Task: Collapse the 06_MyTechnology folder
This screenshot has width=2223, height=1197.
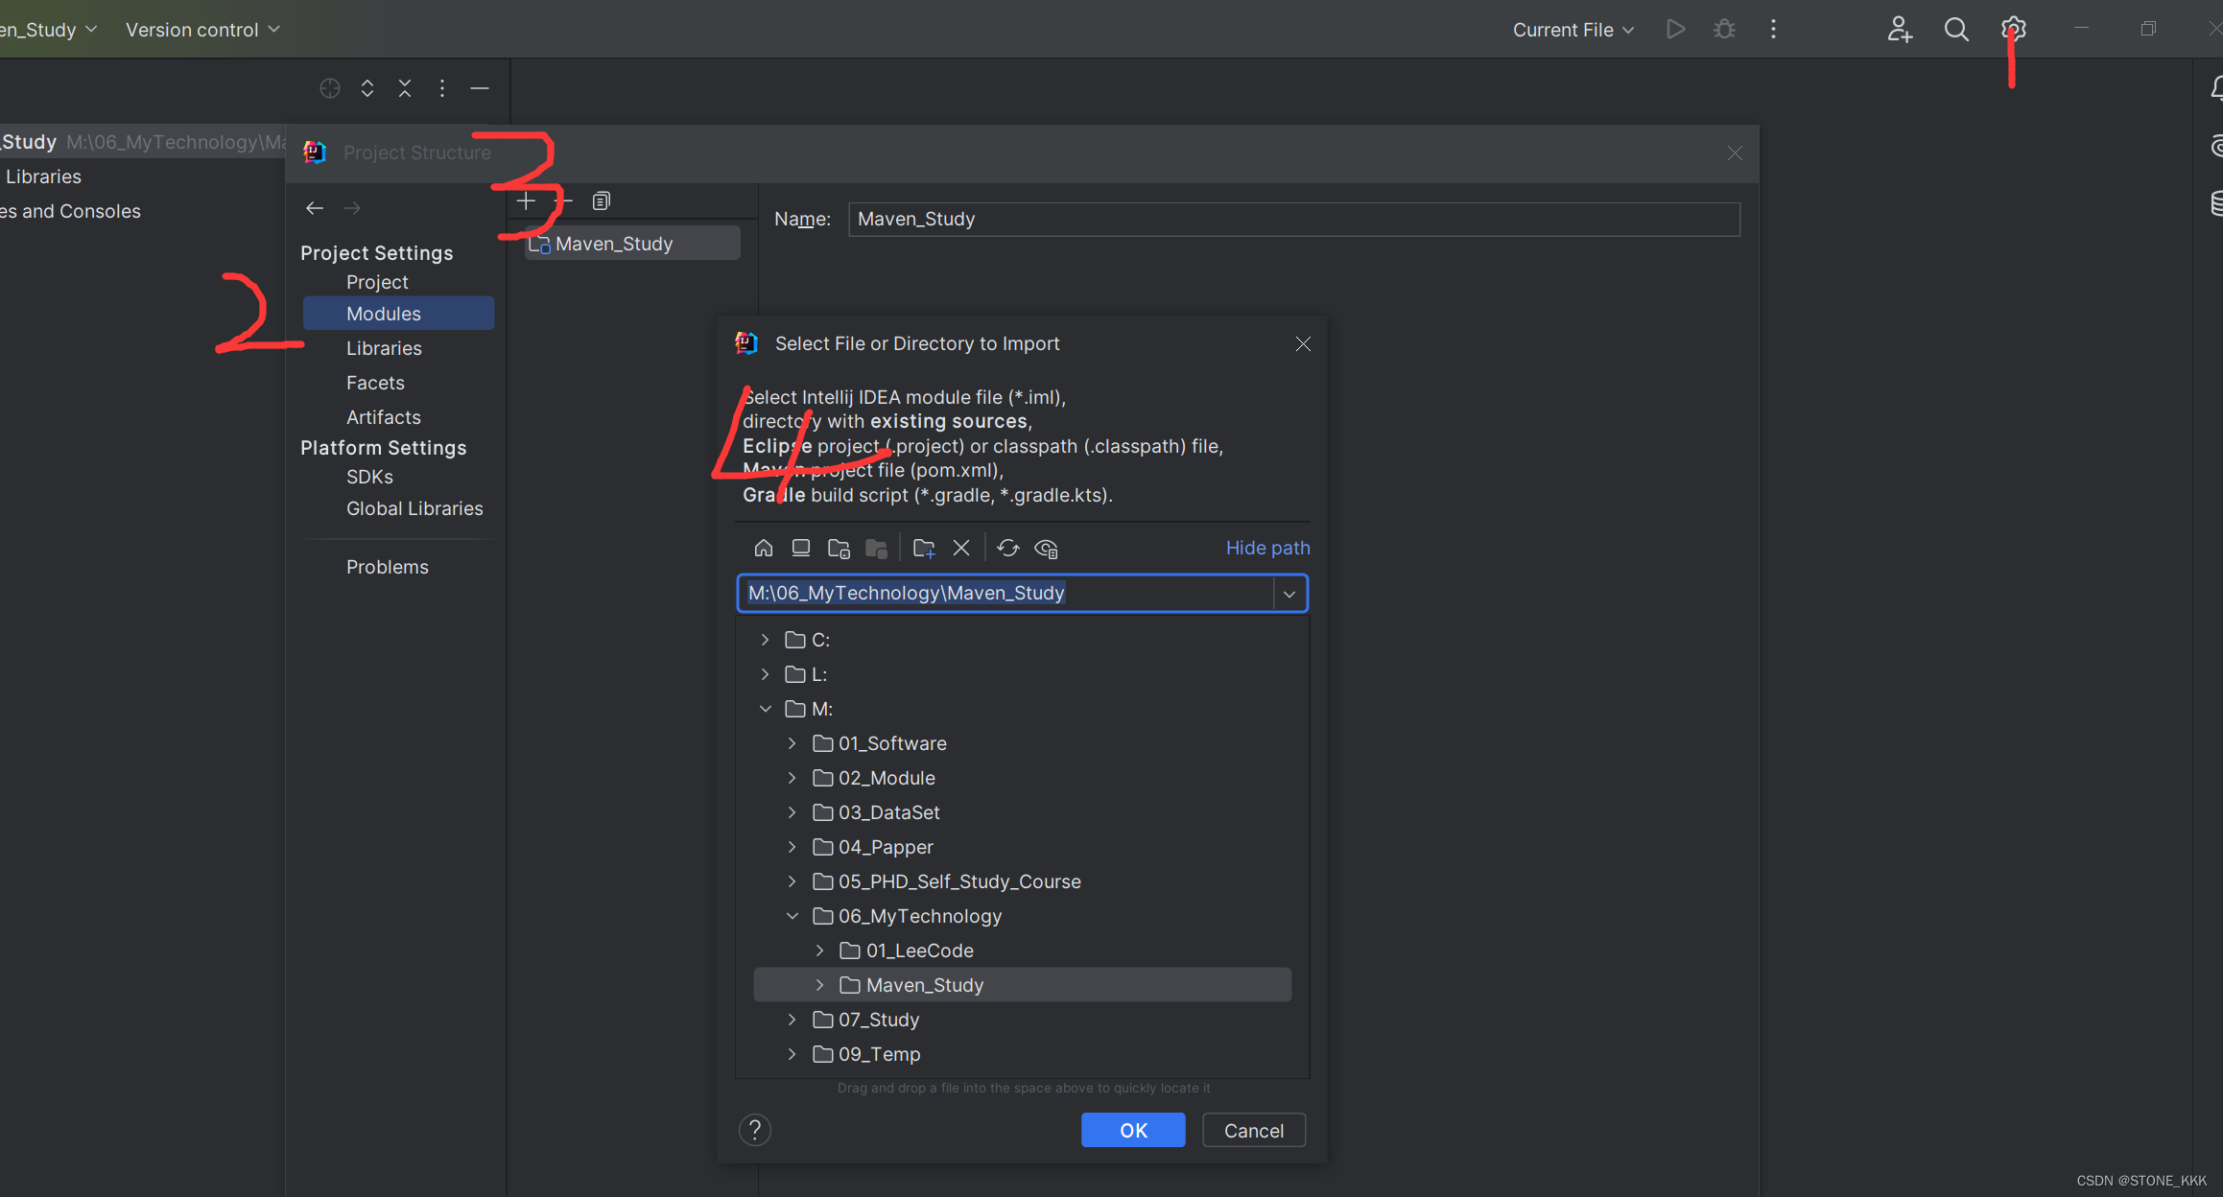Action: [x=792, y=916]
